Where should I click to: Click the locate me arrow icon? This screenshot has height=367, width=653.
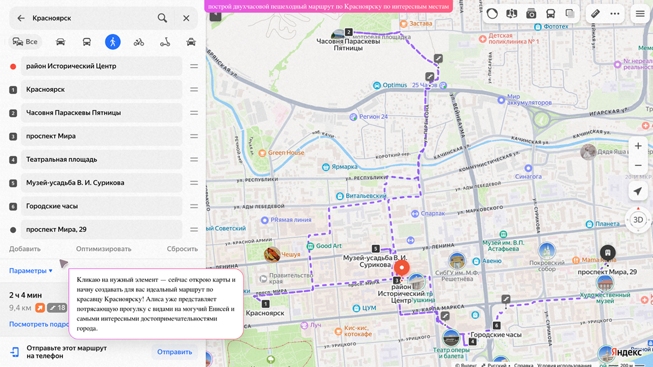tap(638, 191)
